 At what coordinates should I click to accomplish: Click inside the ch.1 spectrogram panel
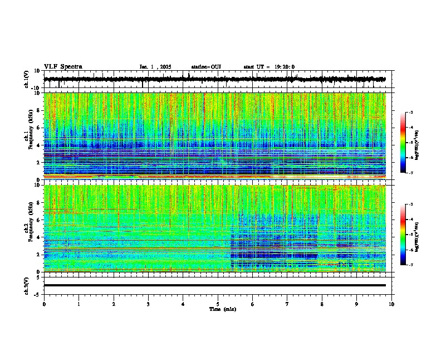pos(214,136)
